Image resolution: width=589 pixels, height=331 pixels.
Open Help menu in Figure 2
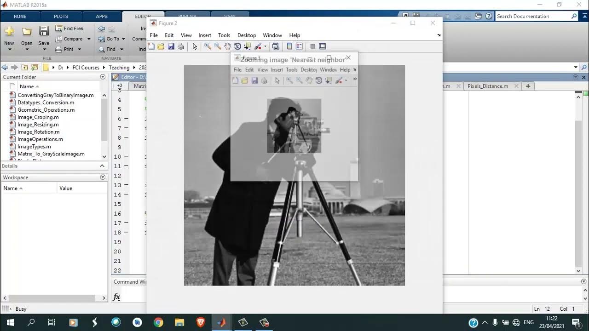pyautogui.click(x=294, y=35)
